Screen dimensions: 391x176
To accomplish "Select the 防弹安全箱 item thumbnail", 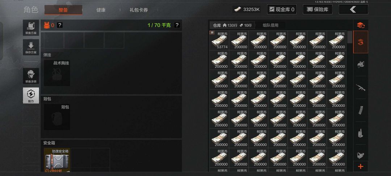I will 57,160.
